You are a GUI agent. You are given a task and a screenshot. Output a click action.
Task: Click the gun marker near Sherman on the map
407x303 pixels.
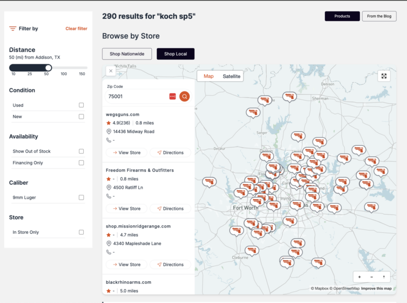[x=289, y=96]
